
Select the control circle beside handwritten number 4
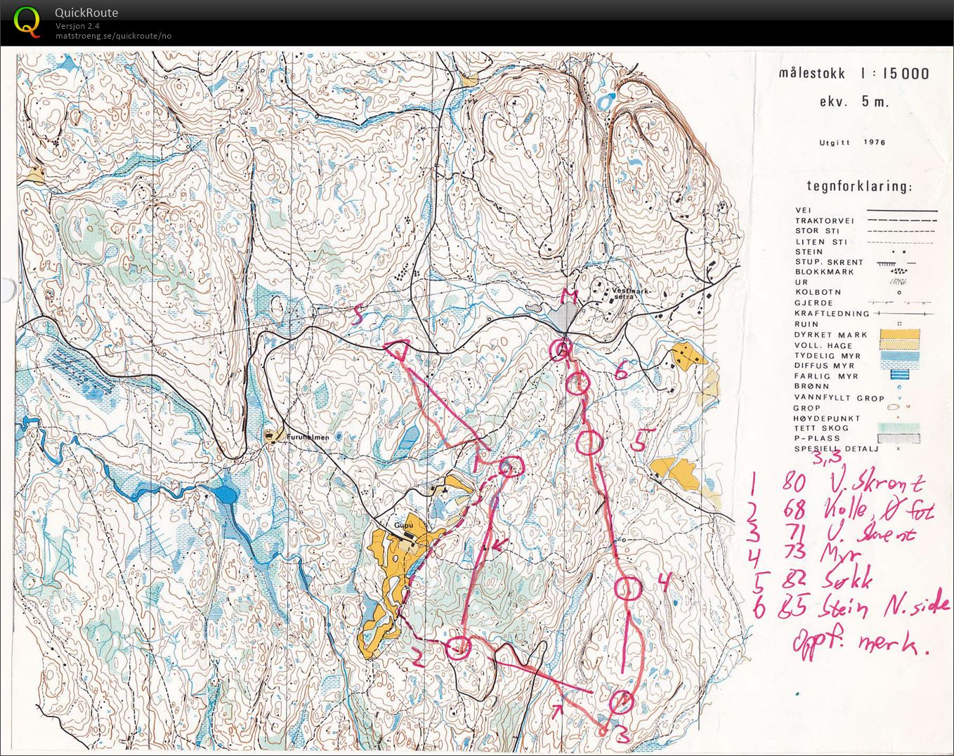[629, 588]
